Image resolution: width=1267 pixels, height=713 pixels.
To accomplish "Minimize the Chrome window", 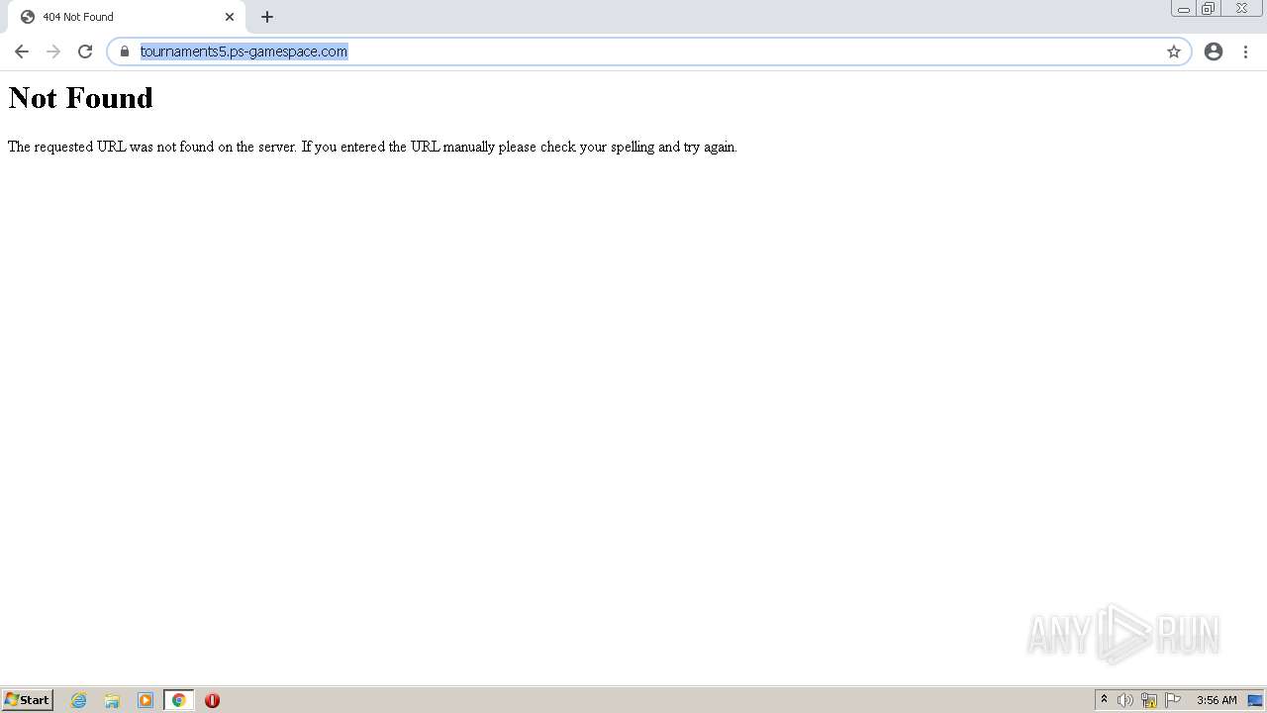I will tap(1184, 9).
